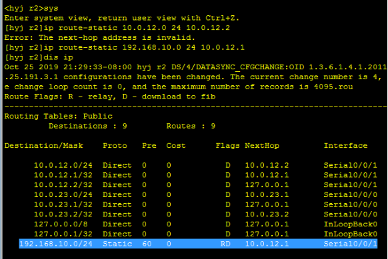The height and width of the screenshot is (259, 388).
Task: Click 'InLoopBack0' in the 127.0.0.0/8 row
Action: coord(351,224)
